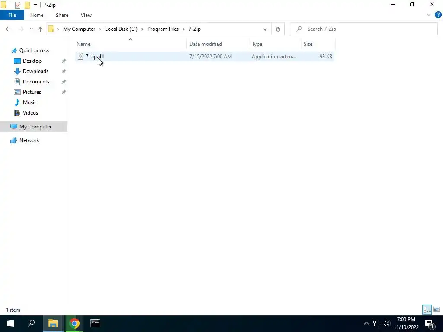The image size is (443, 332).
Task: Sort by the Name column header
Action: click(x=83, y=44)
